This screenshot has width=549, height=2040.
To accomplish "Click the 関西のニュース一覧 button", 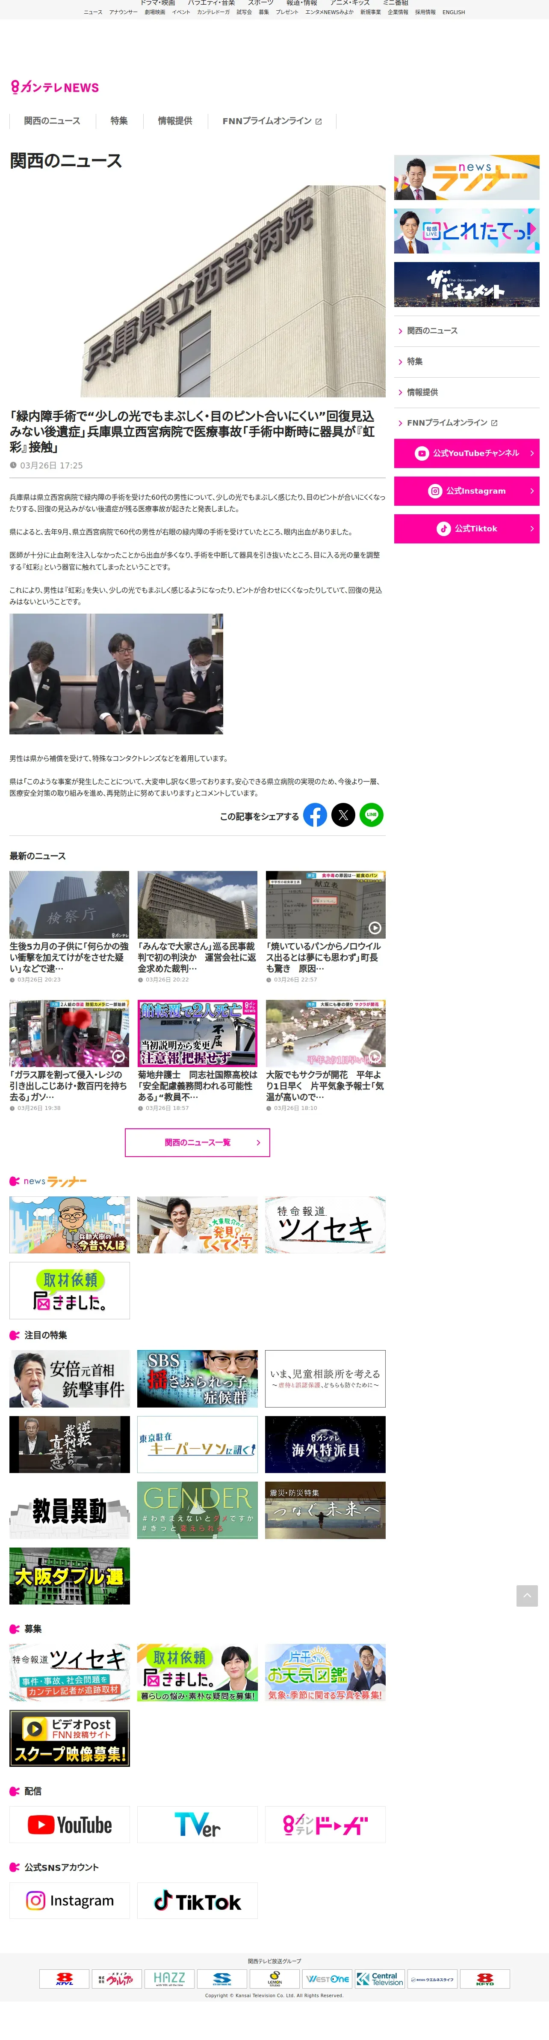I will tap(198, 1143).
